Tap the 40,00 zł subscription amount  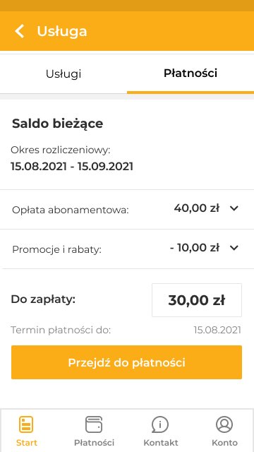click(x=197, y=208)
